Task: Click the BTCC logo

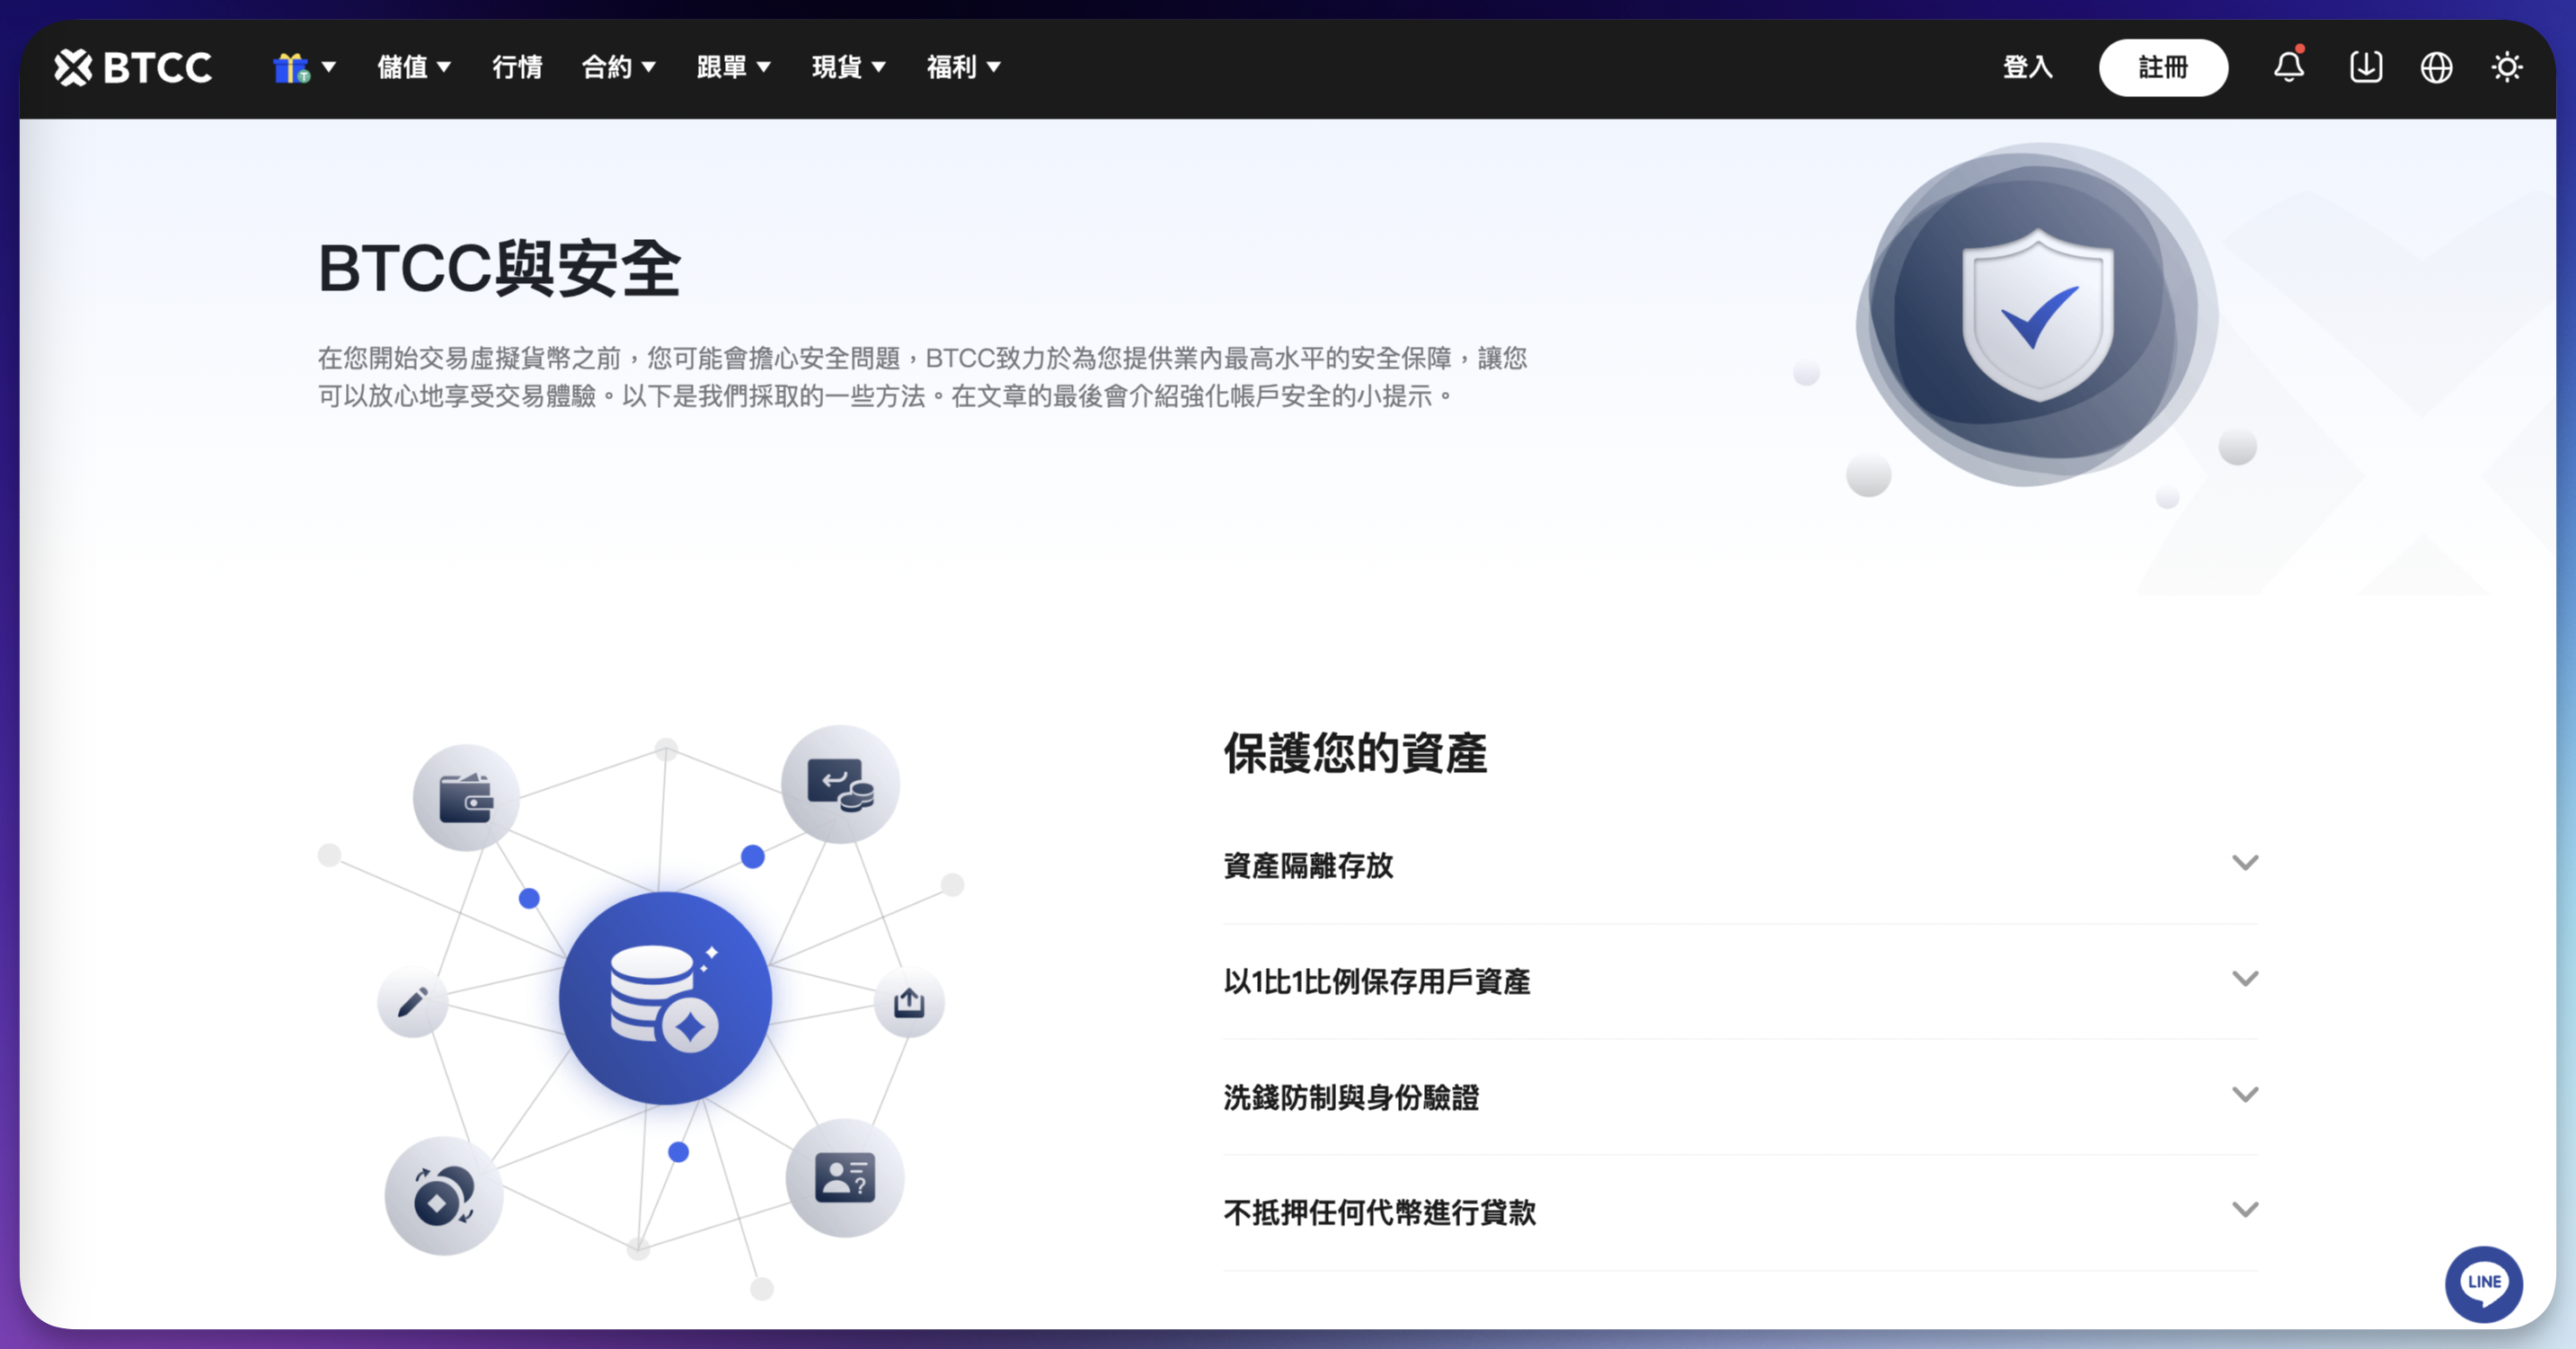Action: [x=133, y=67]
